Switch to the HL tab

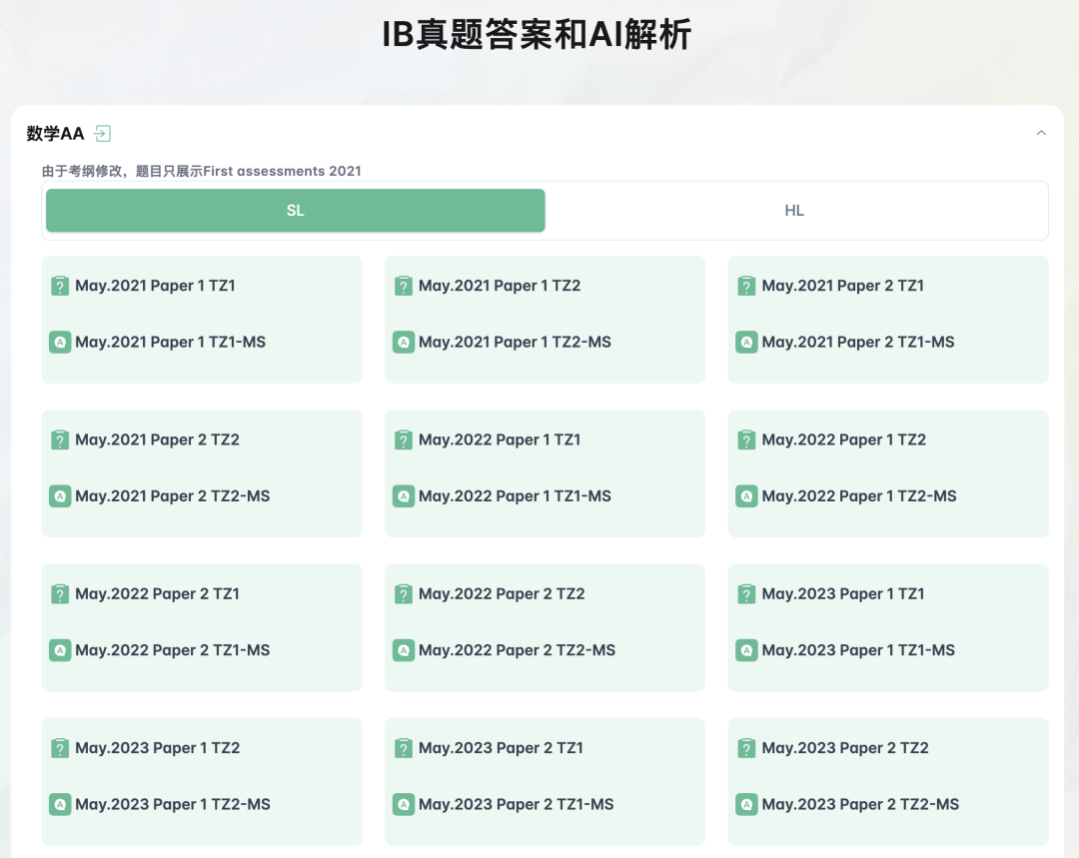point(794,211)
